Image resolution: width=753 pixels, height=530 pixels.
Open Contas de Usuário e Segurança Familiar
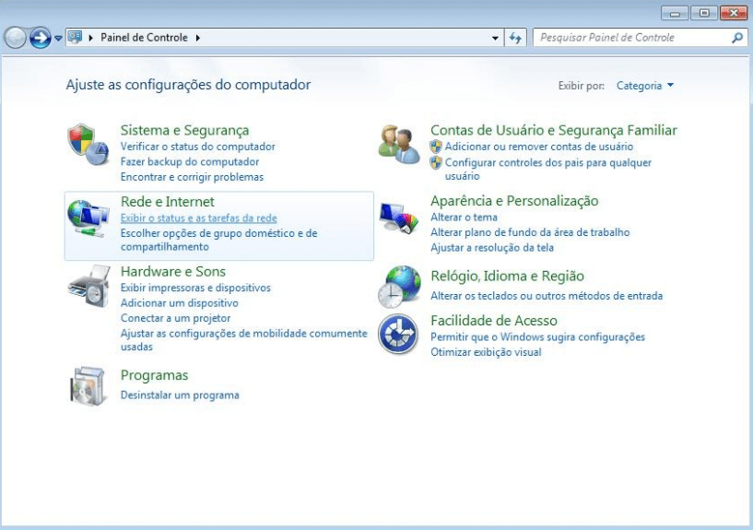coord(554,130)
